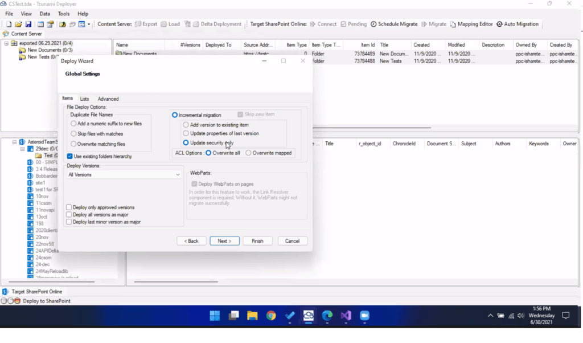Screen dimensions: 583x343
Task: Click the Export toolbar button
Action: point(146,24)
